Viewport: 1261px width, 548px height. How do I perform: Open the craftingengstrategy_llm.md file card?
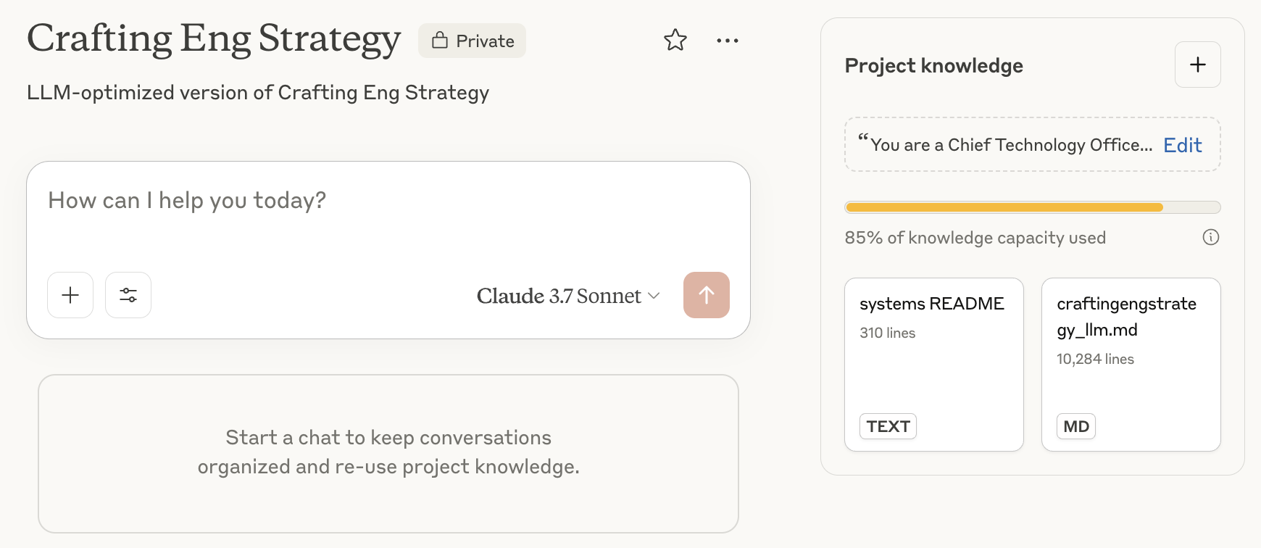pos(1131,365)
